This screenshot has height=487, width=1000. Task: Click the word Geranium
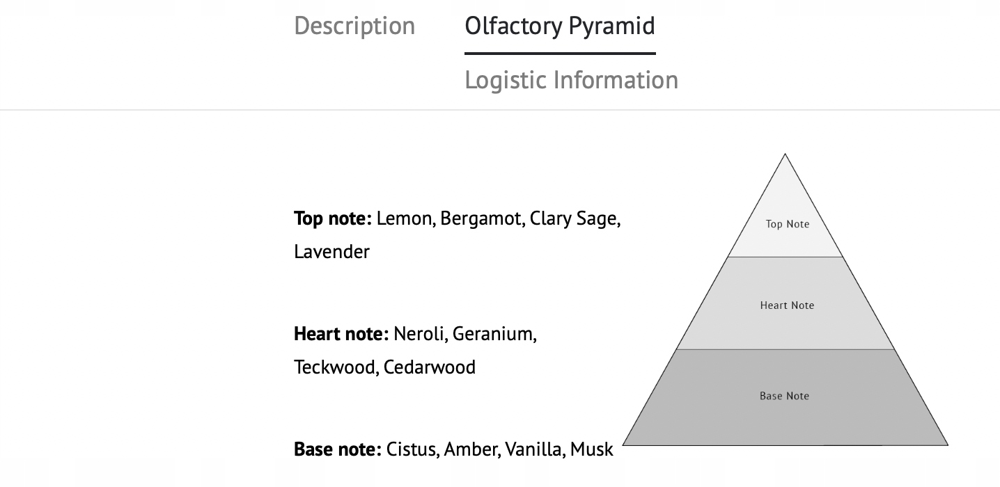point(494,334)
